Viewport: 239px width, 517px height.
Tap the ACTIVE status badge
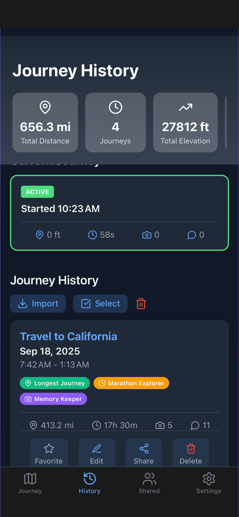[x=37, y=192]
